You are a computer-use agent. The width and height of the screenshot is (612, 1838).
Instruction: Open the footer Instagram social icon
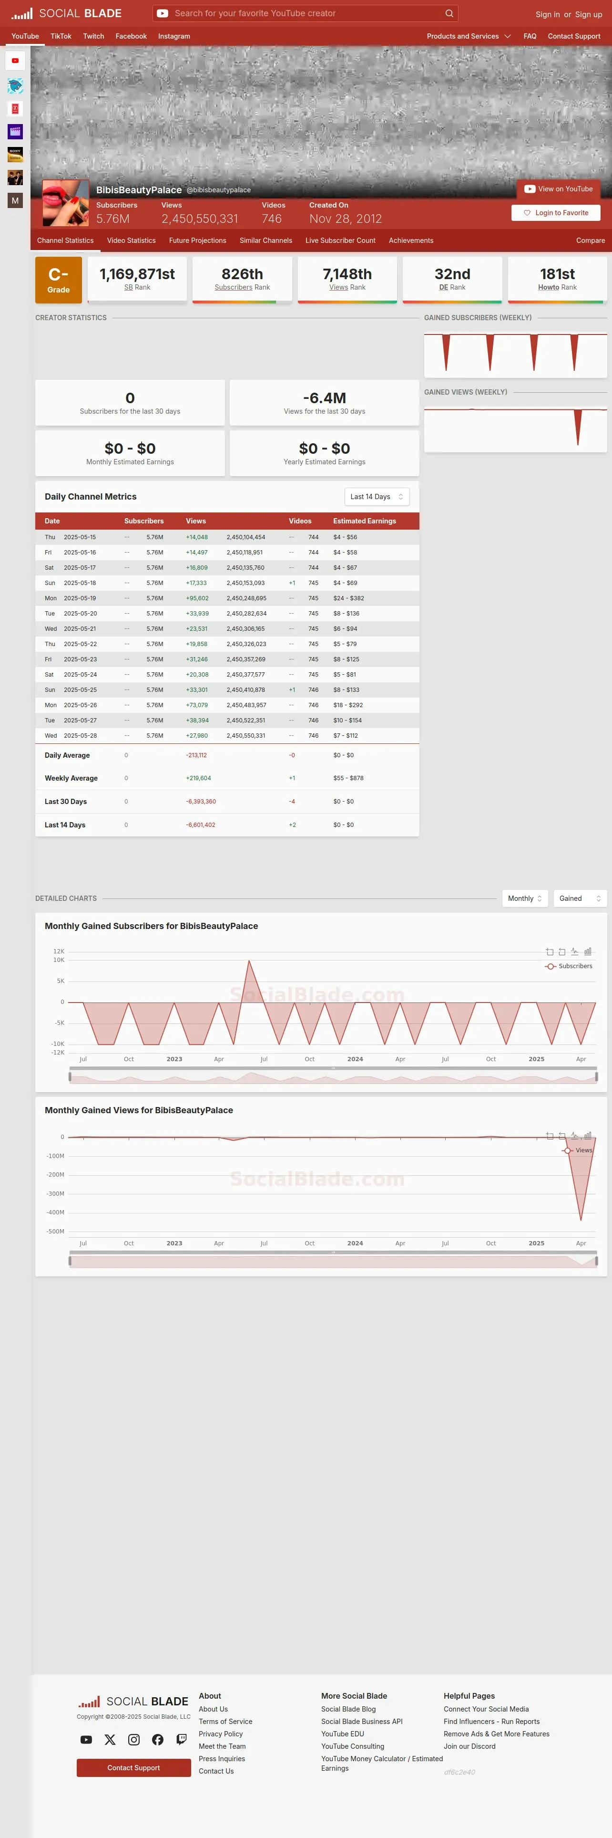tap(134, 1740)
